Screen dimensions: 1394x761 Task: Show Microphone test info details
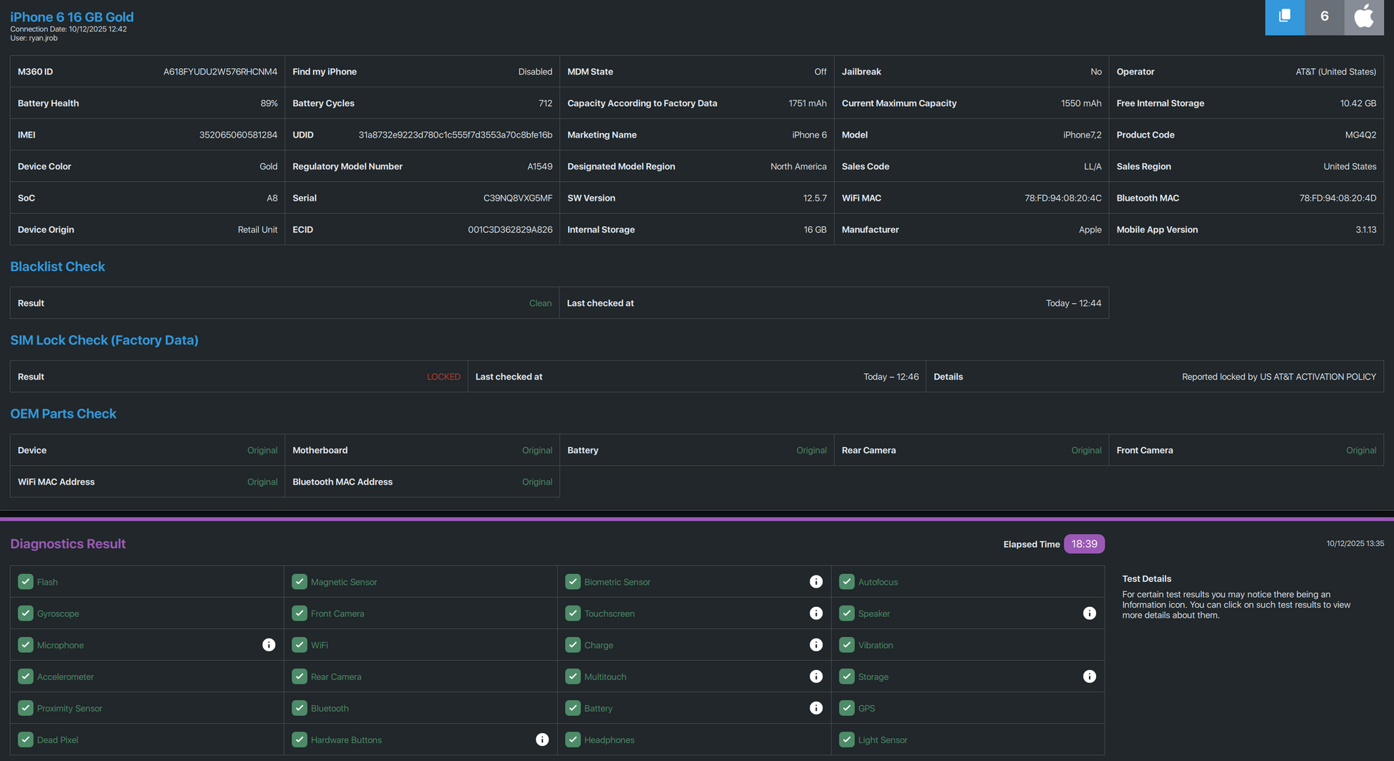pos(269,645)
